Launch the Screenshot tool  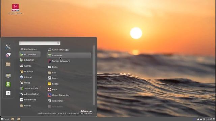point(69,101)
